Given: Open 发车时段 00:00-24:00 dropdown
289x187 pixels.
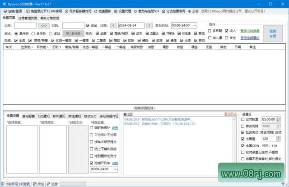Looking at the screenshot, I should (184, 25).
